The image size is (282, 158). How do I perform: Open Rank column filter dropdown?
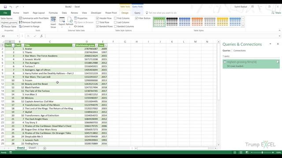pos(13,45)
